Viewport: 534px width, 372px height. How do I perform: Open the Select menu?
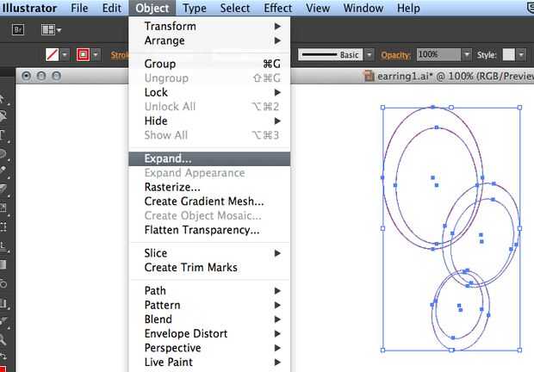(x=235, y=8)
